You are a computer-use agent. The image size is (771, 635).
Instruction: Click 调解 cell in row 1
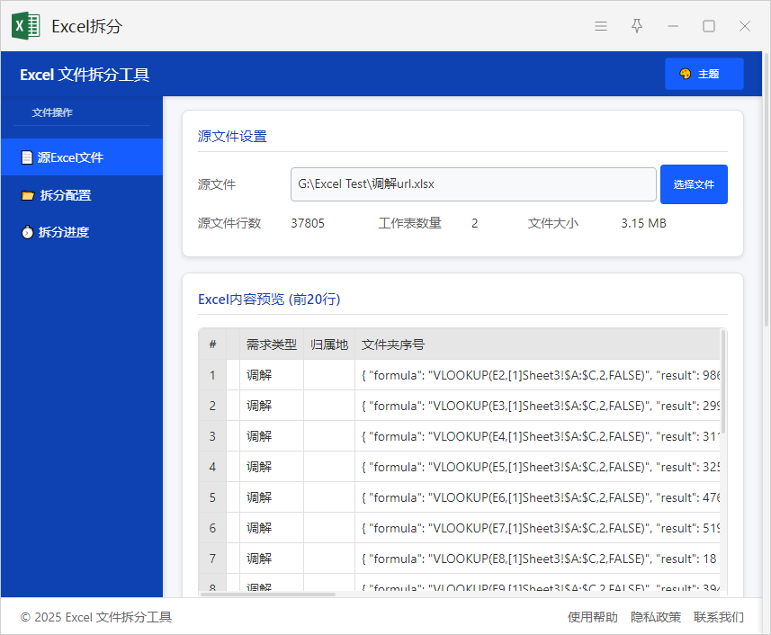272,375
